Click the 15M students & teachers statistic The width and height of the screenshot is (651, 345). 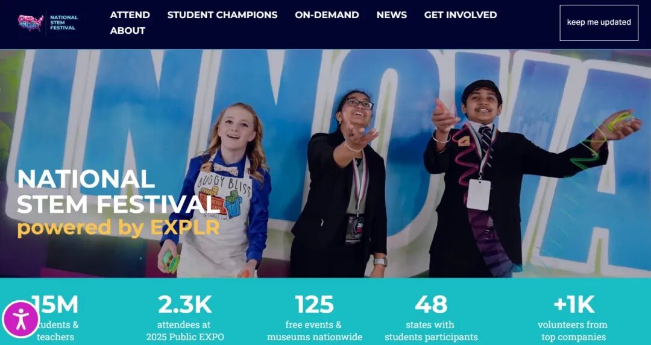pyautogui.click(x=55, y=319)
